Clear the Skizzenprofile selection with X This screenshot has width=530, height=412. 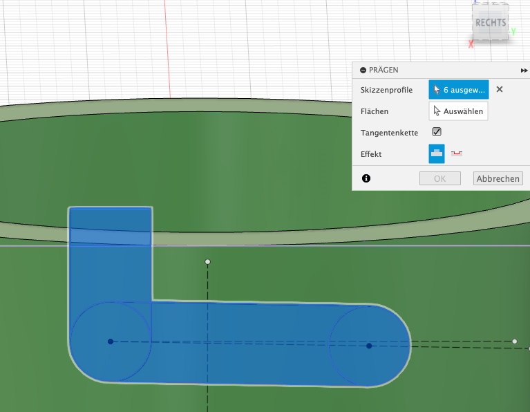tap(500, 89)
